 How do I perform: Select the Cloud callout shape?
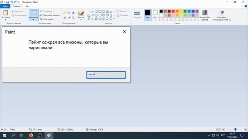111,19
